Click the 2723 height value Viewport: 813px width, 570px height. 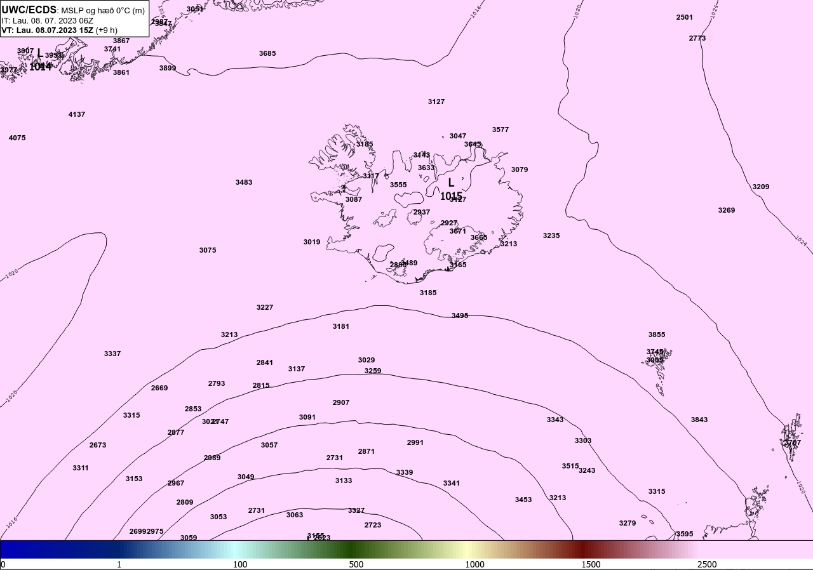pos(373,525)
